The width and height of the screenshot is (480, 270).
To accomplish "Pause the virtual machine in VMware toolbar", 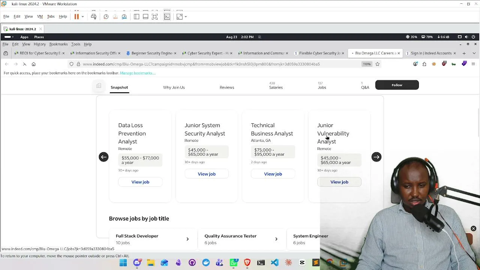I will click(76, 16).
